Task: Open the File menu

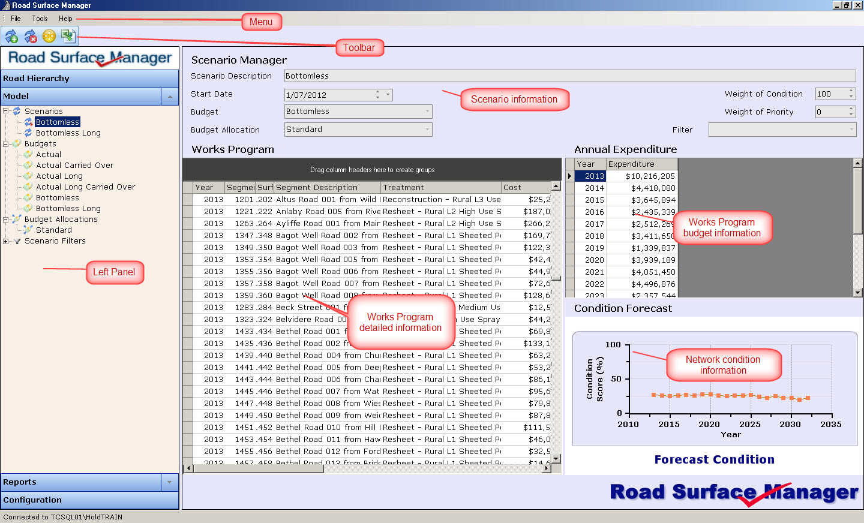Action: (x=16, y=19)
